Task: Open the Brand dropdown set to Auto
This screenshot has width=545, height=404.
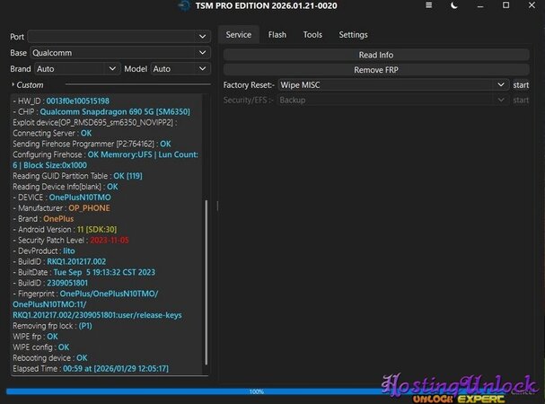Action: click(76, 68)
